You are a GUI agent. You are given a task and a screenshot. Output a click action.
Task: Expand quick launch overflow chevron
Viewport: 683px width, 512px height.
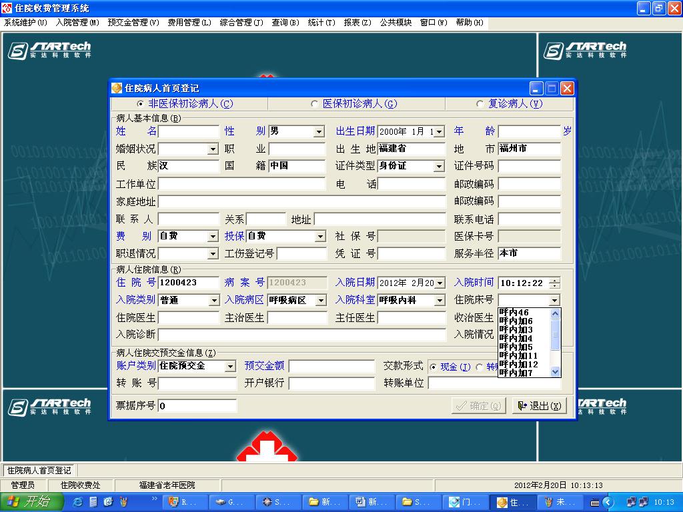point(154,499)
